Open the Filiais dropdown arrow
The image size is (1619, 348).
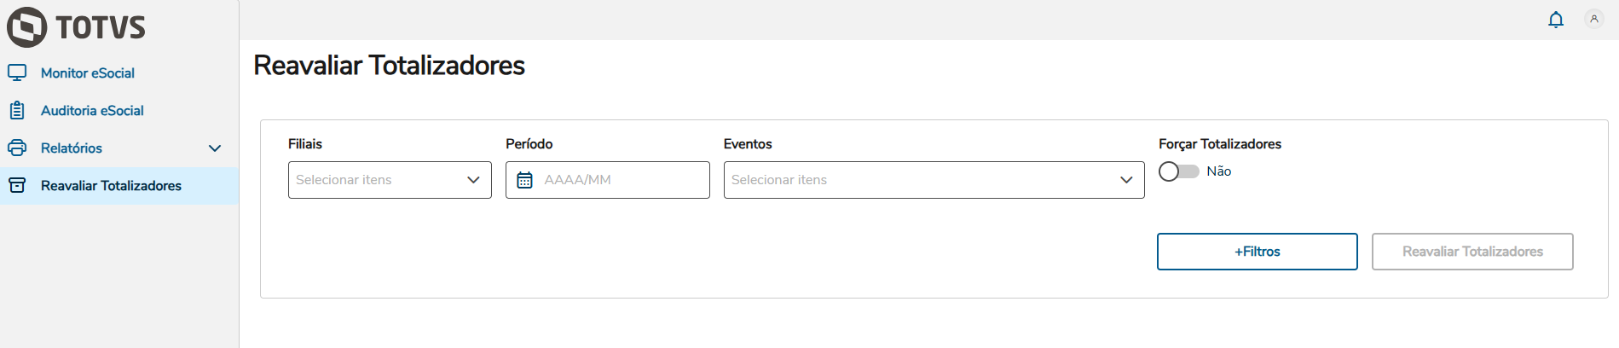point(473,180)
